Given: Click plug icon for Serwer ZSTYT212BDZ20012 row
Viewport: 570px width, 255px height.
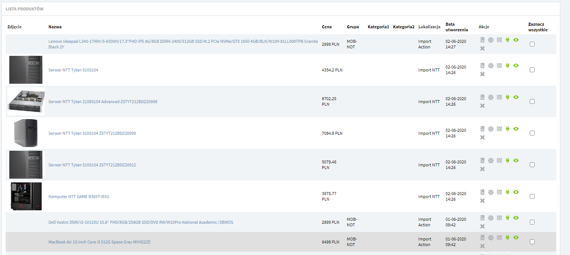Looking at the screenshot, I should tap(507, 160).
